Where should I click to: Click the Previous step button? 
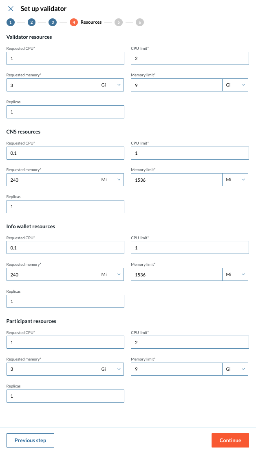point(30,440)
